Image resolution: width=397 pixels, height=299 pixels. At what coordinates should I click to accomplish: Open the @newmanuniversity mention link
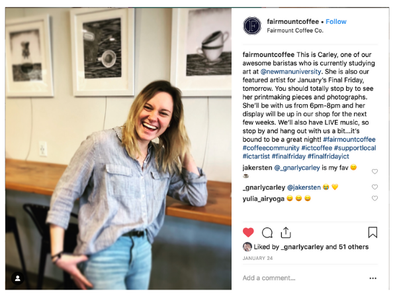coord(290,72)
